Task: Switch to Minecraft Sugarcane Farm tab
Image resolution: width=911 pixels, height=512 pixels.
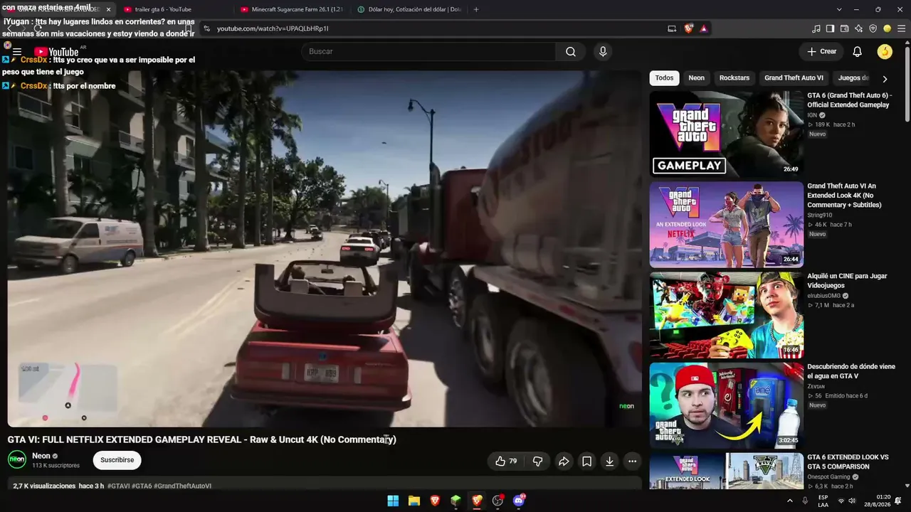Action: pyautogui.click(x=291, y=9)
